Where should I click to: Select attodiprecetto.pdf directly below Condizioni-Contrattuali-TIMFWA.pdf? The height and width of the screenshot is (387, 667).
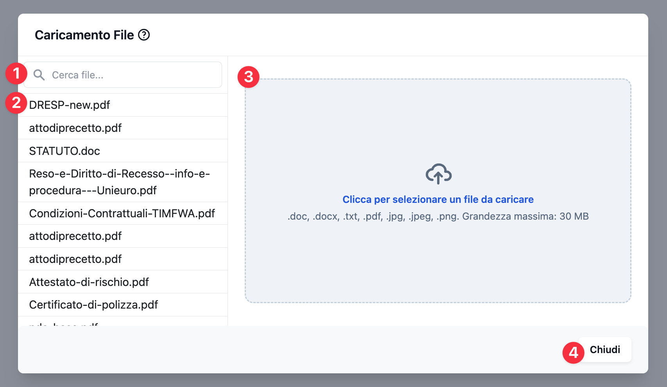pyautogui.click(x=75, y=236)
